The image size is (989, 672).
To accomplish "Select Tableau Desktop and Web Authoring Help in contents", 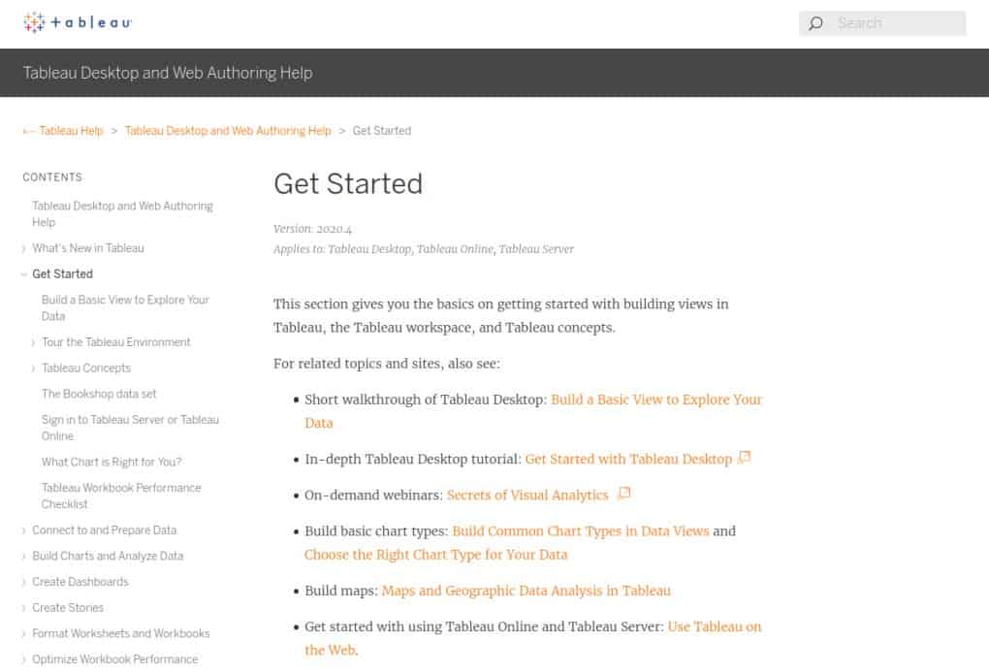I will point(122,214).
